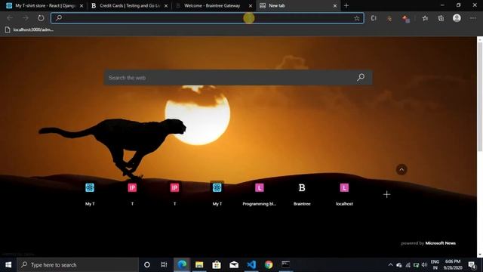Open the Programming bl... quick link
The height and width of the screenshot is (272, 483).
[x=260, y=194]
